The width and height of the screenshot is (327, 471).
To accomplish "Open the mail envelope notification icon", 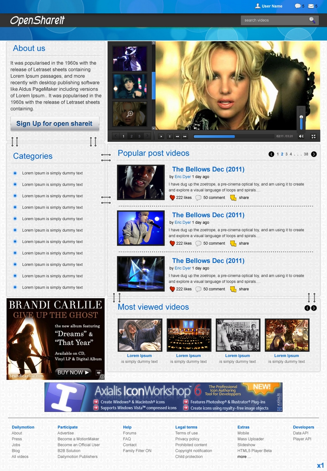I will click(x=311, y=6).
